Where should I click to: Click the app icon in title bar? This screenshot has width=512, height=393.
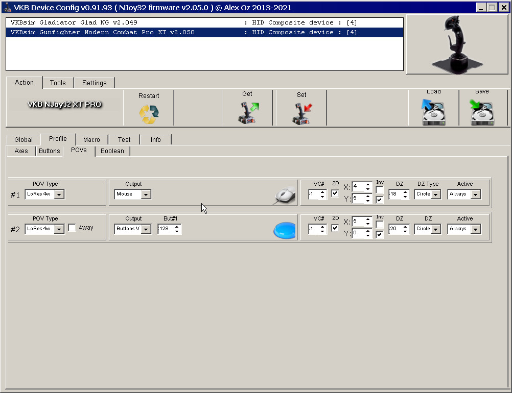pyautogui.click(x=7, y=7)
